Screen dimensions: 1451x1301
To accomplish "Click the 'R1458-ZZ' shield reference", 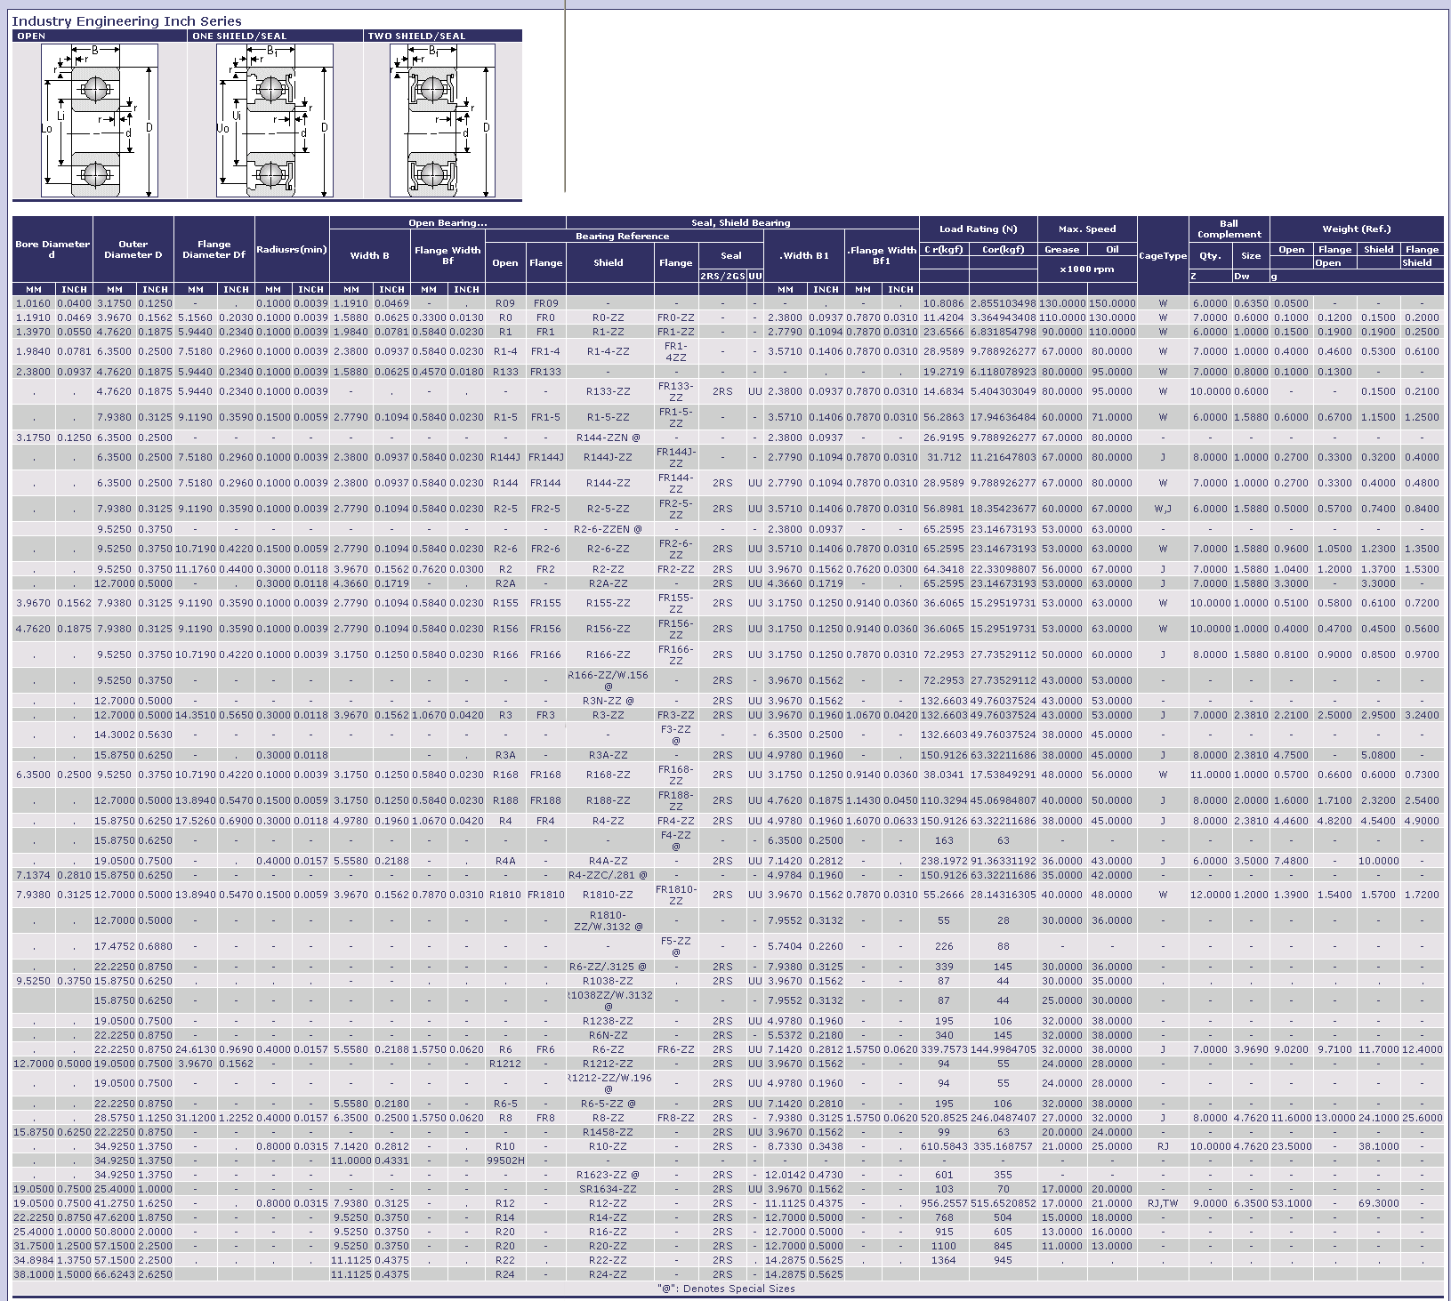I will pos(609,1132).
